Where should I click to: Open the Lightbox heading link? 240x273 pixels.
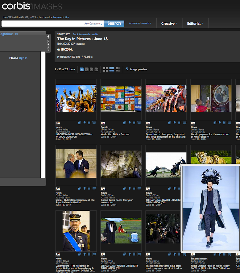point(7,34)
